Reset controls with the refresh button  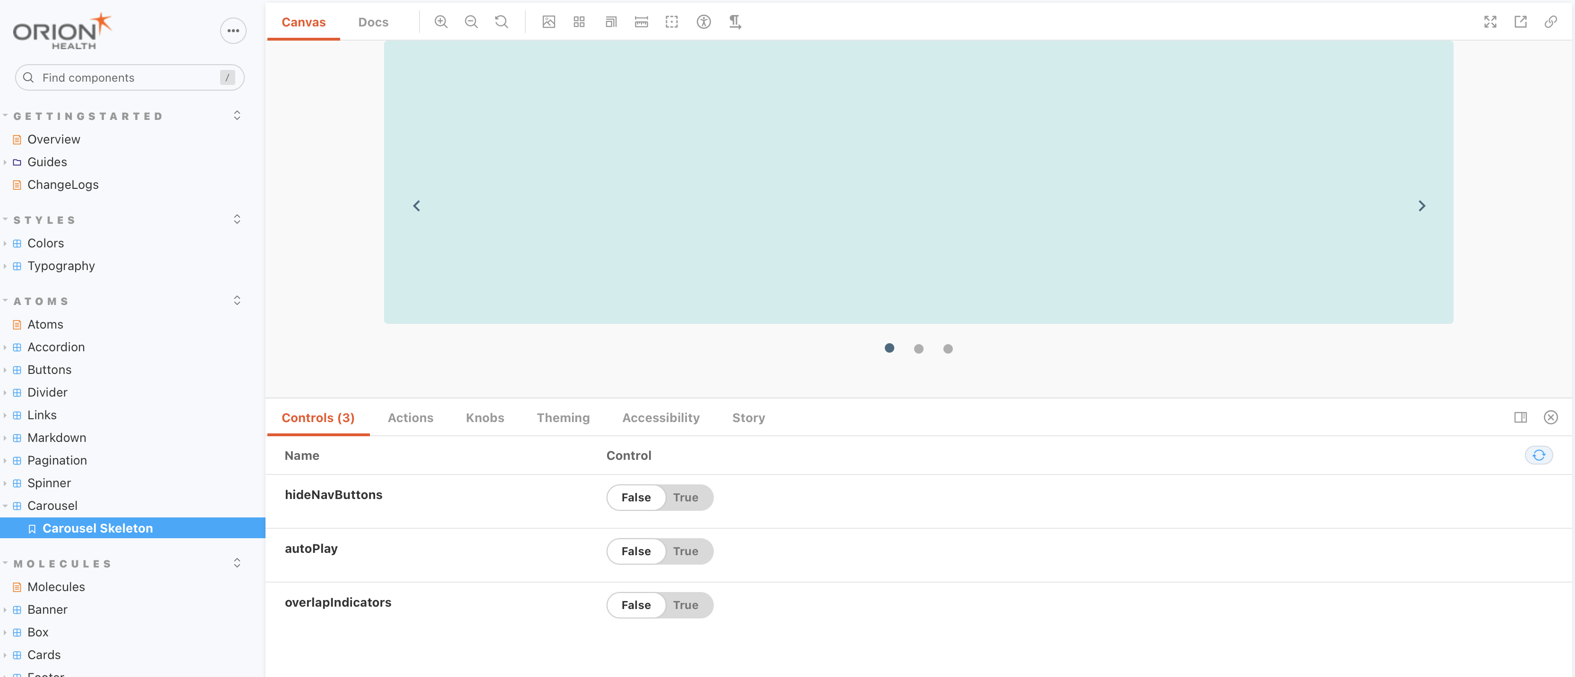click(1538, 455)
